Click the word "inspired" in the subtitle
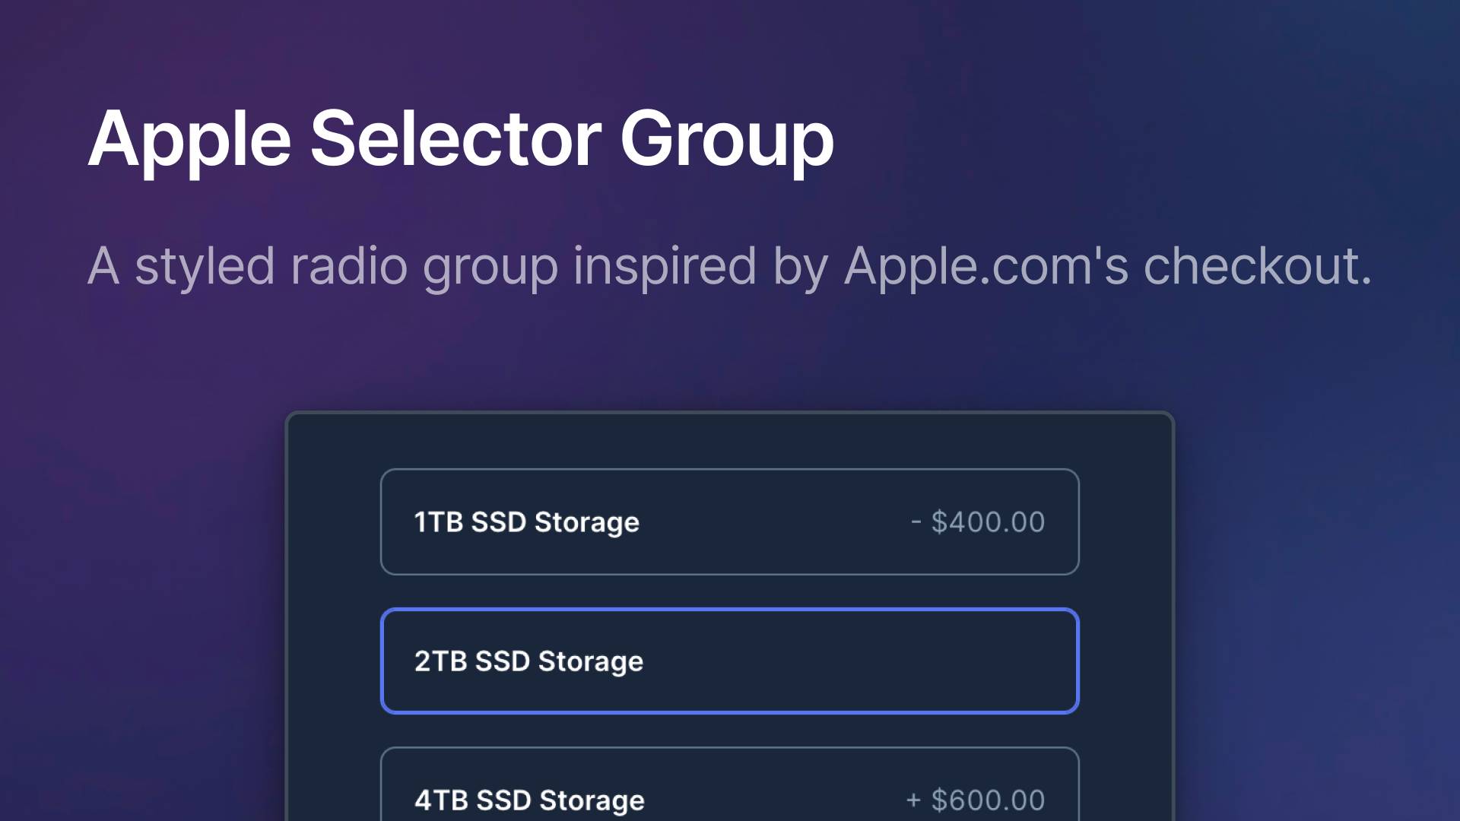The width and height of the screenshot is (1460, 821). (665, 268)
